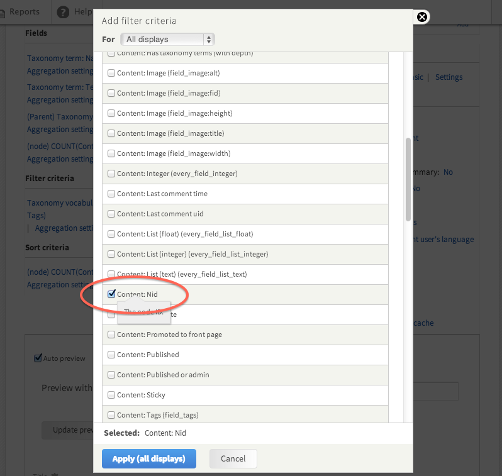Click the dialog list scrollbar thumb

(x=408, y=179)
